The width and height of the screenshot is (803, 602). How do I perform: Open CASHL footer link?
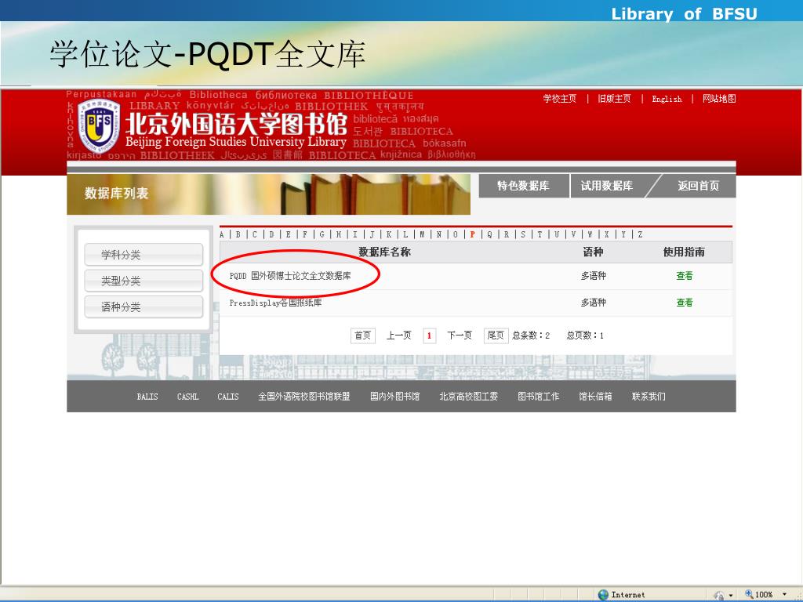pyautogui.click(x=187, y=396)
